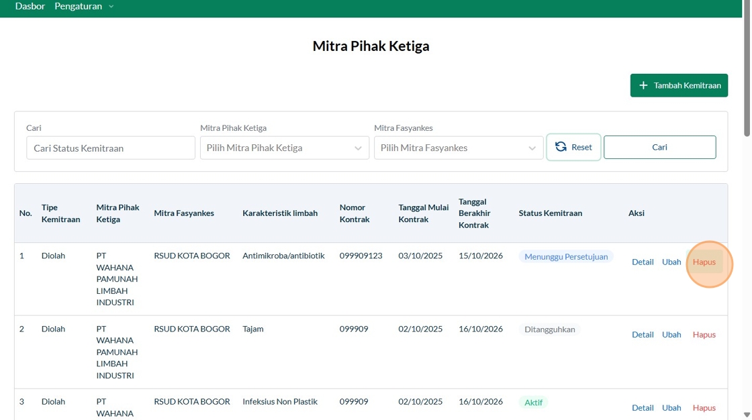Click Hapus for the Aktif partnership row
The height and width of the screenshot is (420, 752).
click(x=704, y=407)
